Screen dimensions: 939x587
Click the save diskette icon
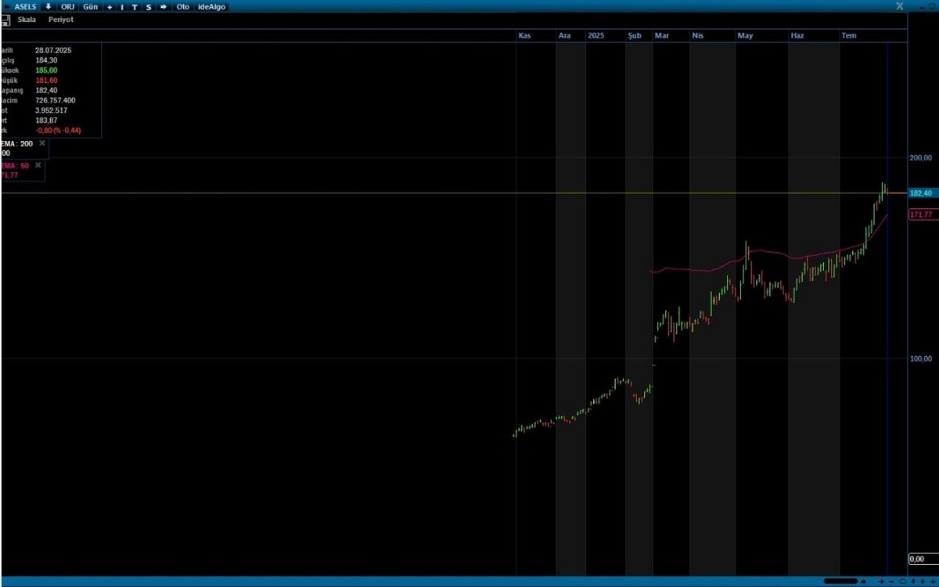(4, 20)
